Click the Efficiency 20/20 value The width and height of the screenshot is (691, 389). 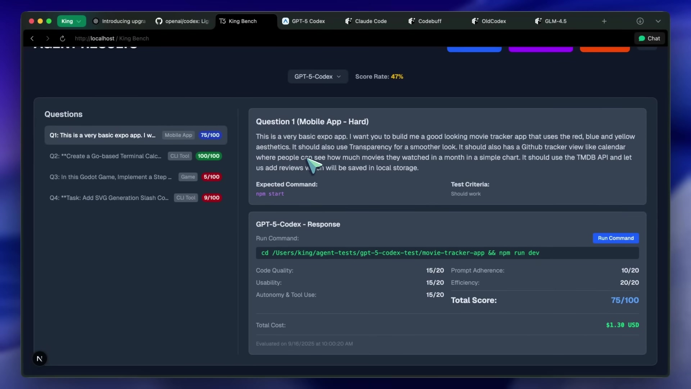click(x=629, y=283)
